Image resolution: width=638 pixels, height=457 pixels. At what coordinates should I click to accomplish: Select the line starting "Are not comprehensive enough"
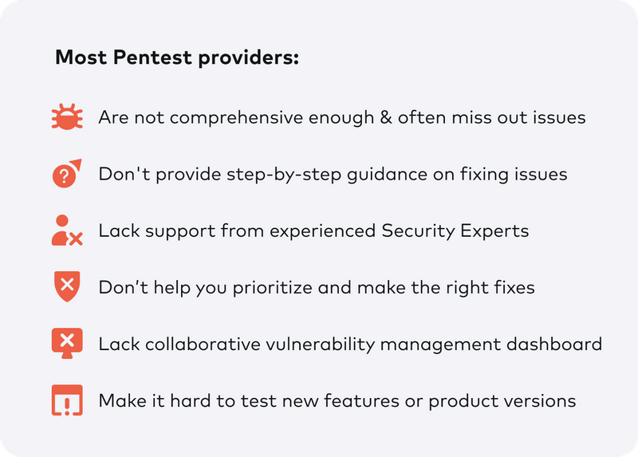342,117
